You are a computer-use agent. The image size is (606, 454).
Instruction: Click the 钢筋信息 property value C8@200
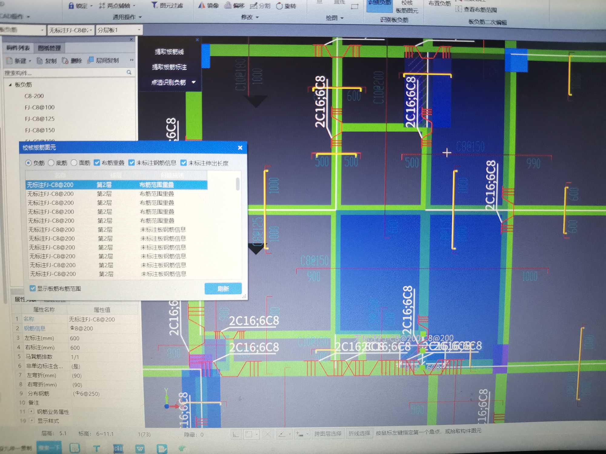click(82, 328)
